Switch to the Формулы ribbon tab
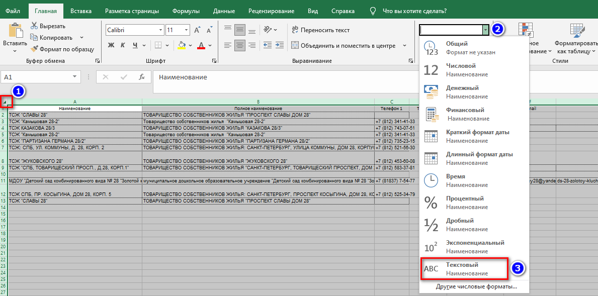This screenshot has width=598, height=296. [x=186, y=11]
